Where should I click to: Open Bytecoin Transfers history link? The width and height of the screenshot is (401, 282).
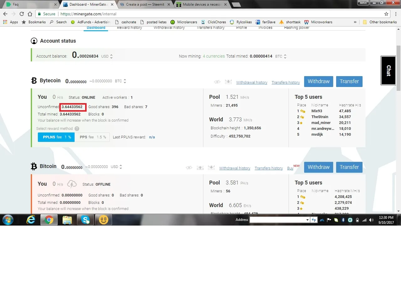pyautogui.click(x=286, y=82)
